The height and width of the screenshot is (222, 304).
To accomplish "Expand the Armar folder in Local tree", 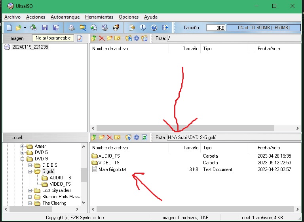I will click(22, 146).
